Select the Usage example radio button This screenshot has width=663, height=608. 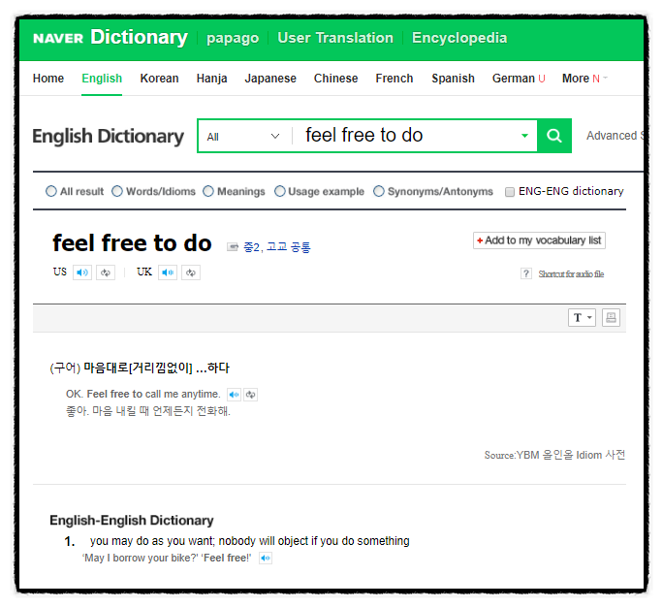tap(279, 191)
